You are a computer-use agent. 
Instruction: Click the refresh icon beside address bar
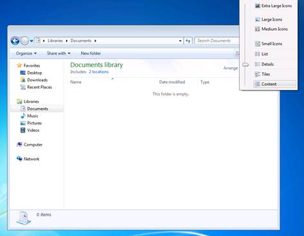coord(188,41)
